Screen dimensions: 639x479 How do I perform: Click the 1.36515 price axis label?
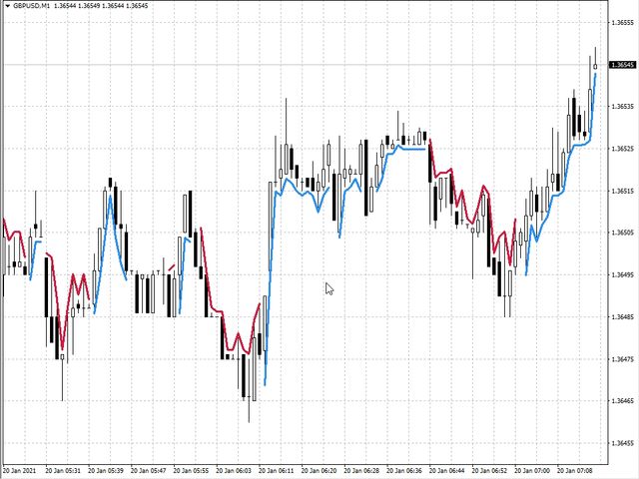tap(622, 191)
